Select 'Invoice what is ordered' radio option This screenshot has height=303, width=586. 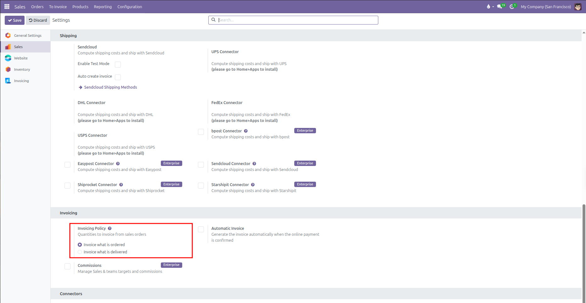(80, 245)
